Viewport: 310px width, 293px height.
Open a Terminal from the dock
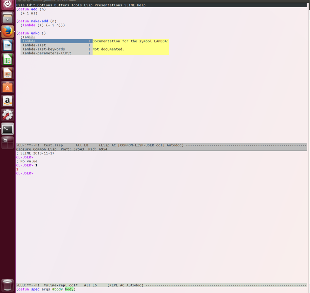tap(7, 129)
